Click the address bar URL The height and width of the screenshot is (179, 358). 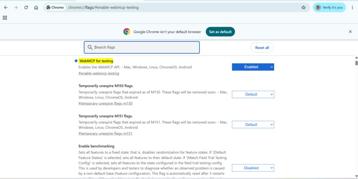103,8
